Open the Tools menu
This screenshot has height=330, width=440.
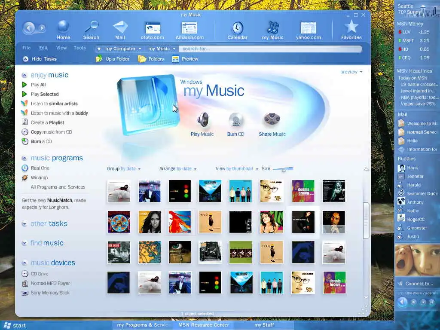coord(79,48)
